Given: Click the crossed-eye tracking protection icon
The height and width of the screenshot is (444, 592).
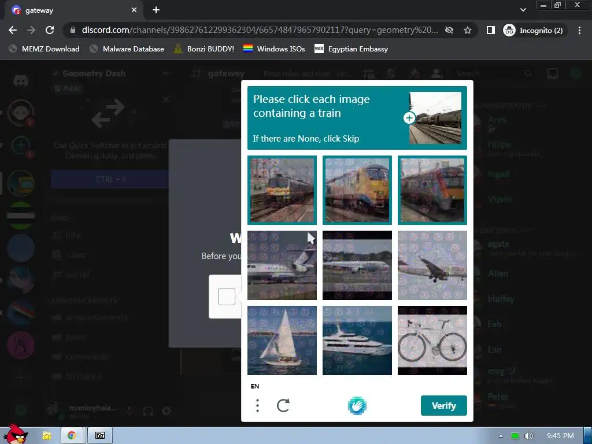Looking at the screenshot, I should [x=449, y=30].
